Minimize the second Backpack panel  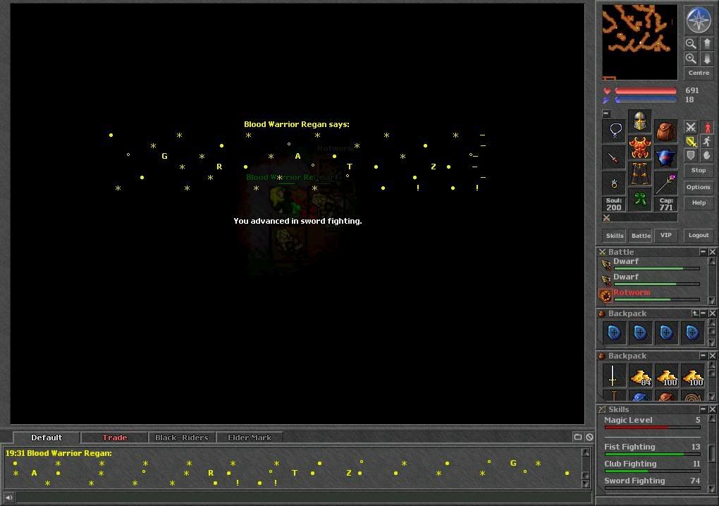tap(703, 356)
